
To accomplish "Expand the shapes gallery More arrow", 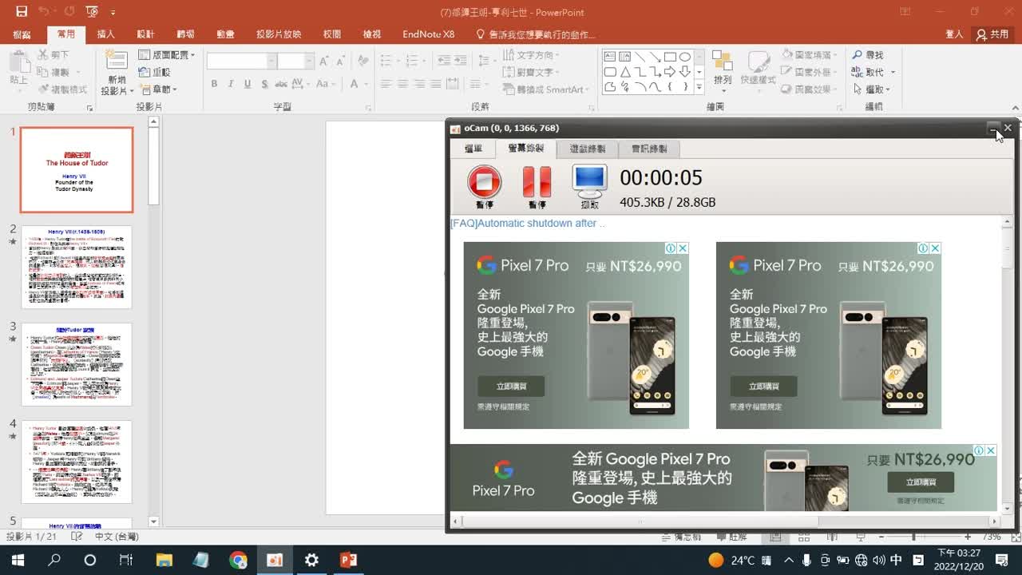I will pyautogui.click(x=699, y=88).
